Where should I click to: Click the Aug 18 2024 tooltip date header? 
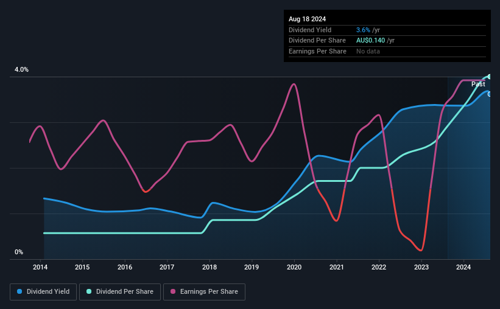pyautogui.click(x=307, y=19)
